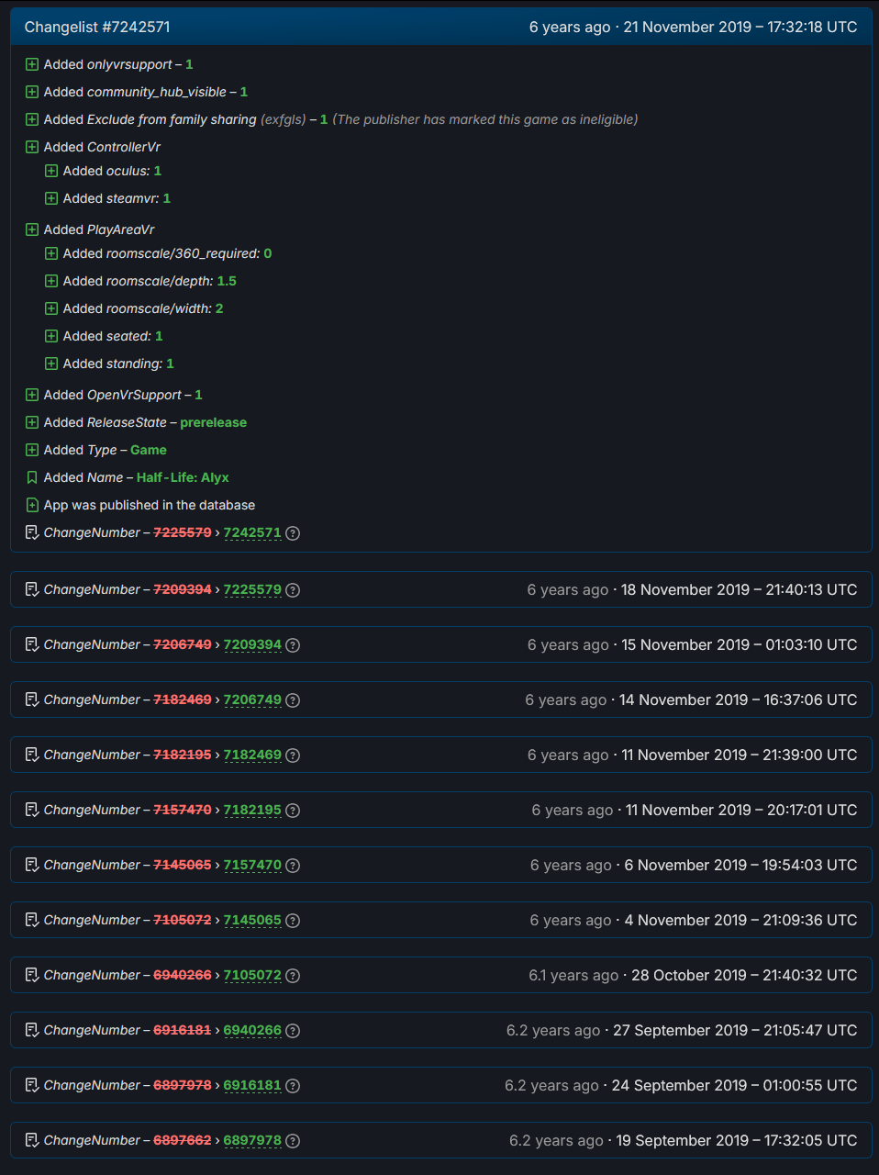The width and height of the screenshot is (879, 1175).
Task: Click history icon on 7105072 changelist row
Action: tap(32, 975)
